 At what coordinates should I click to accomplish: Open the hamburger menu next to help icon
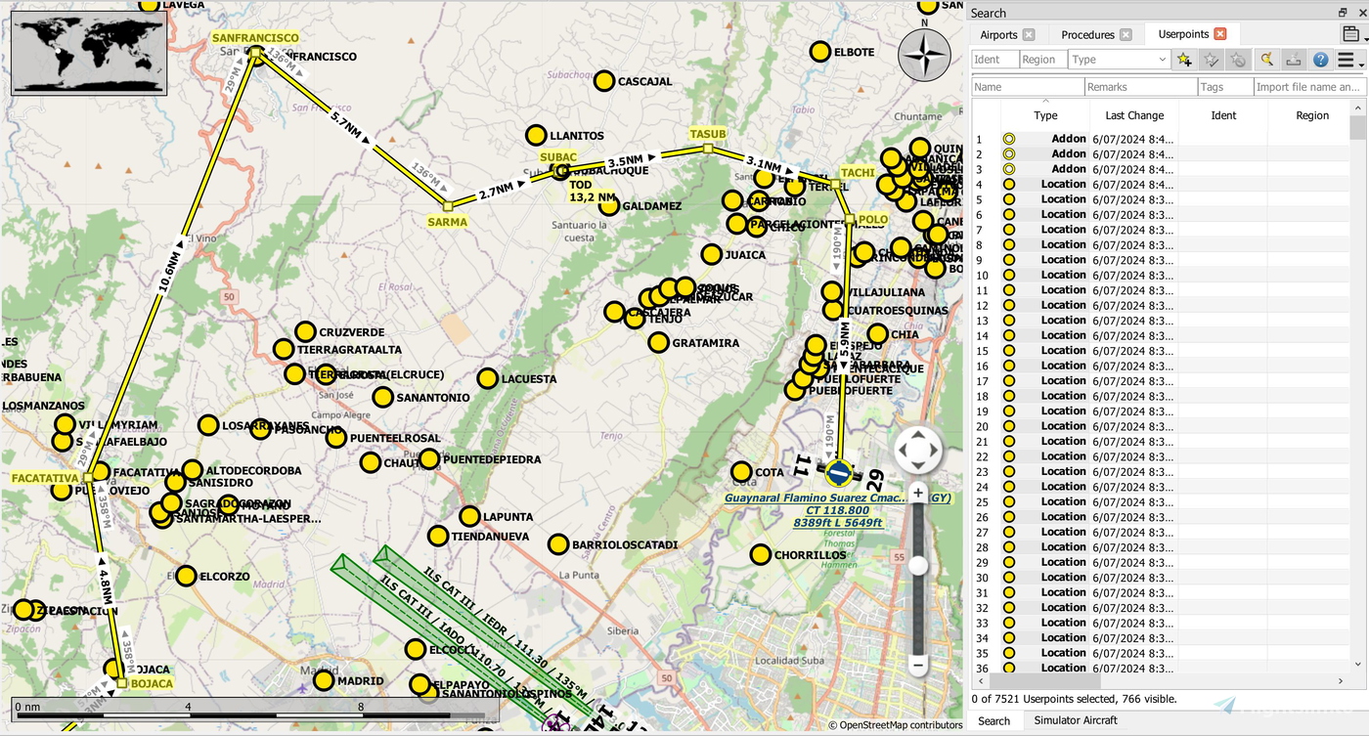pyautogui.click(x=1345, y=59)
